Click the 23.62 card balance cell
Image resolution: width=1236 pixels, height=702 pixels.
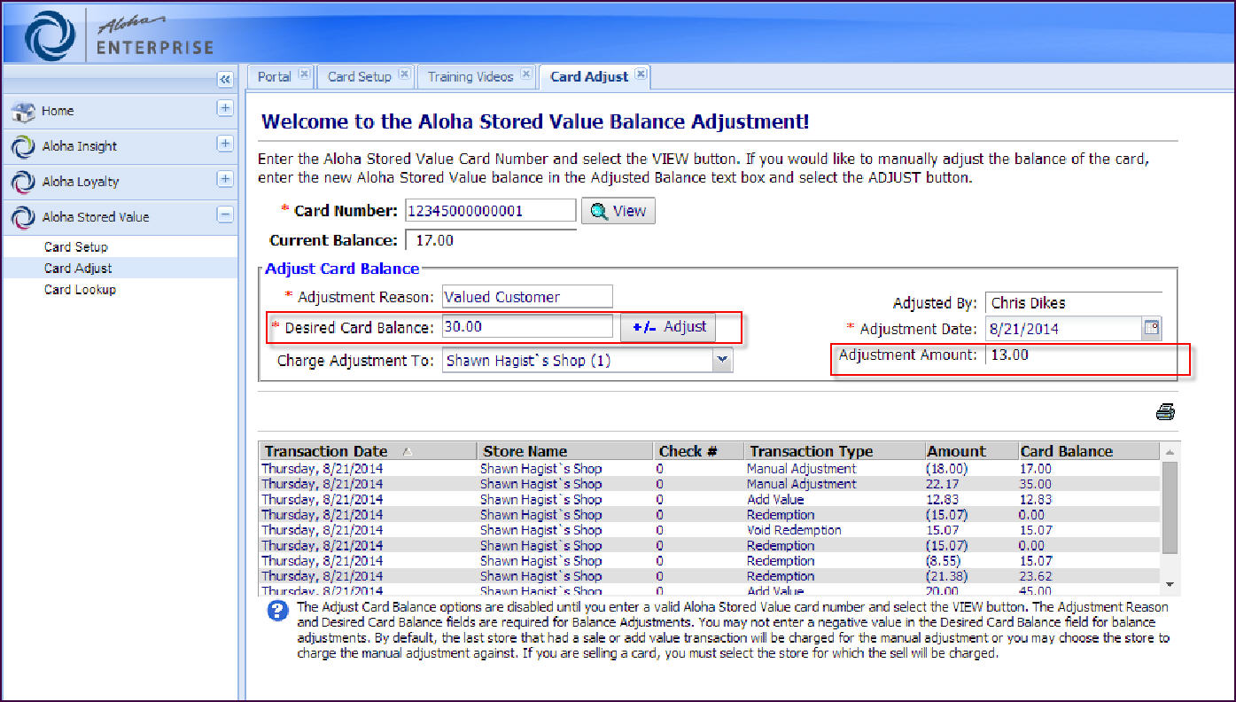(x=1036, y=576)
